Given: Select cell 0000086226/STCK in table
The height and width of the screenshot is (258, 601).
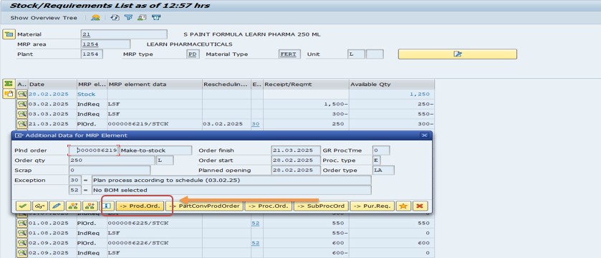Looking at the screenshot, I should click(155, 243).
